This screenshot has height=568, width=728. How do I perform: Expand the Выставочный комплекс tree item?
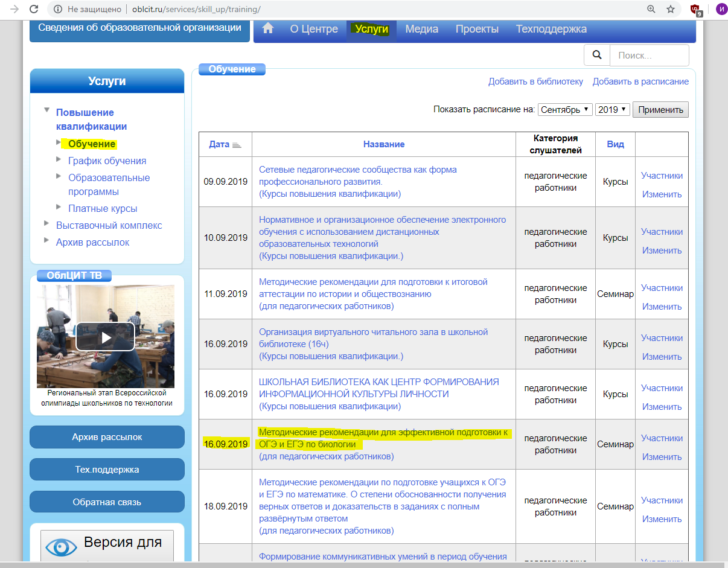pyautogui.click(x=46, y=223)
